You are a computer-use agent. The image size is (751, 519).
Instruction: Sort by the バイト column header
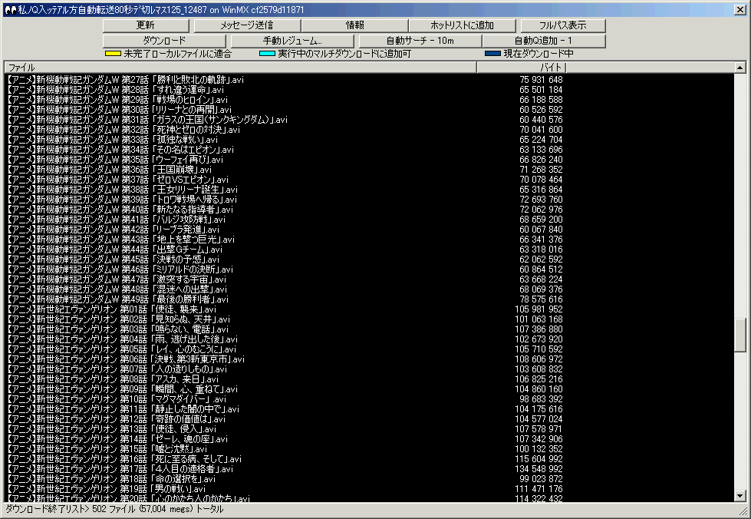pos(522,68)
